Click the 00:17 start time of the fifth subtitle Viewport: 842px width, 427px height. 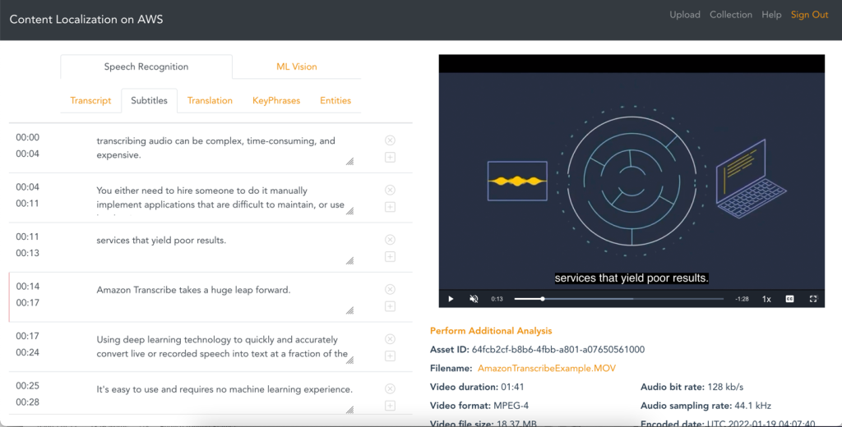click(x=27, y=336)
